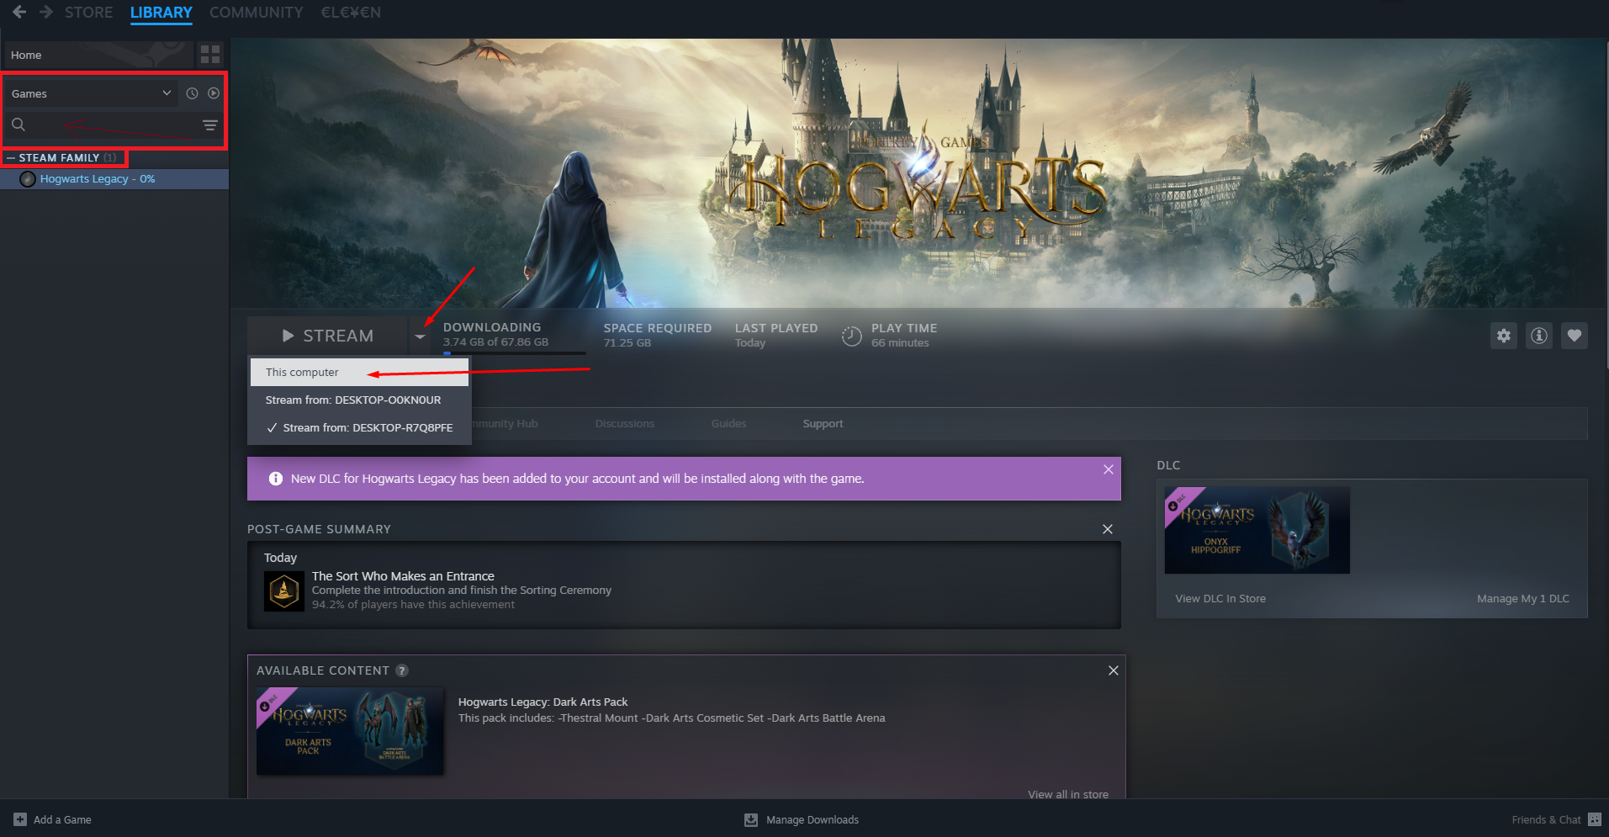Click View DLC In Store
This screenshot has height=837, width=1609.
click(1220, 599)
